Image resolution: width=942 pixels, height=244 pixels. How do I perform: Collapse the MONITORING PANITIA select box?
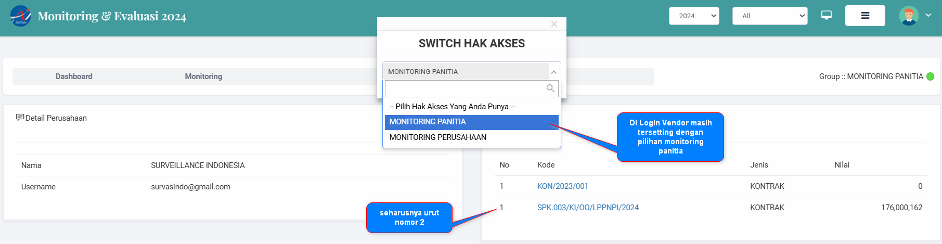[x=553, y=72]
